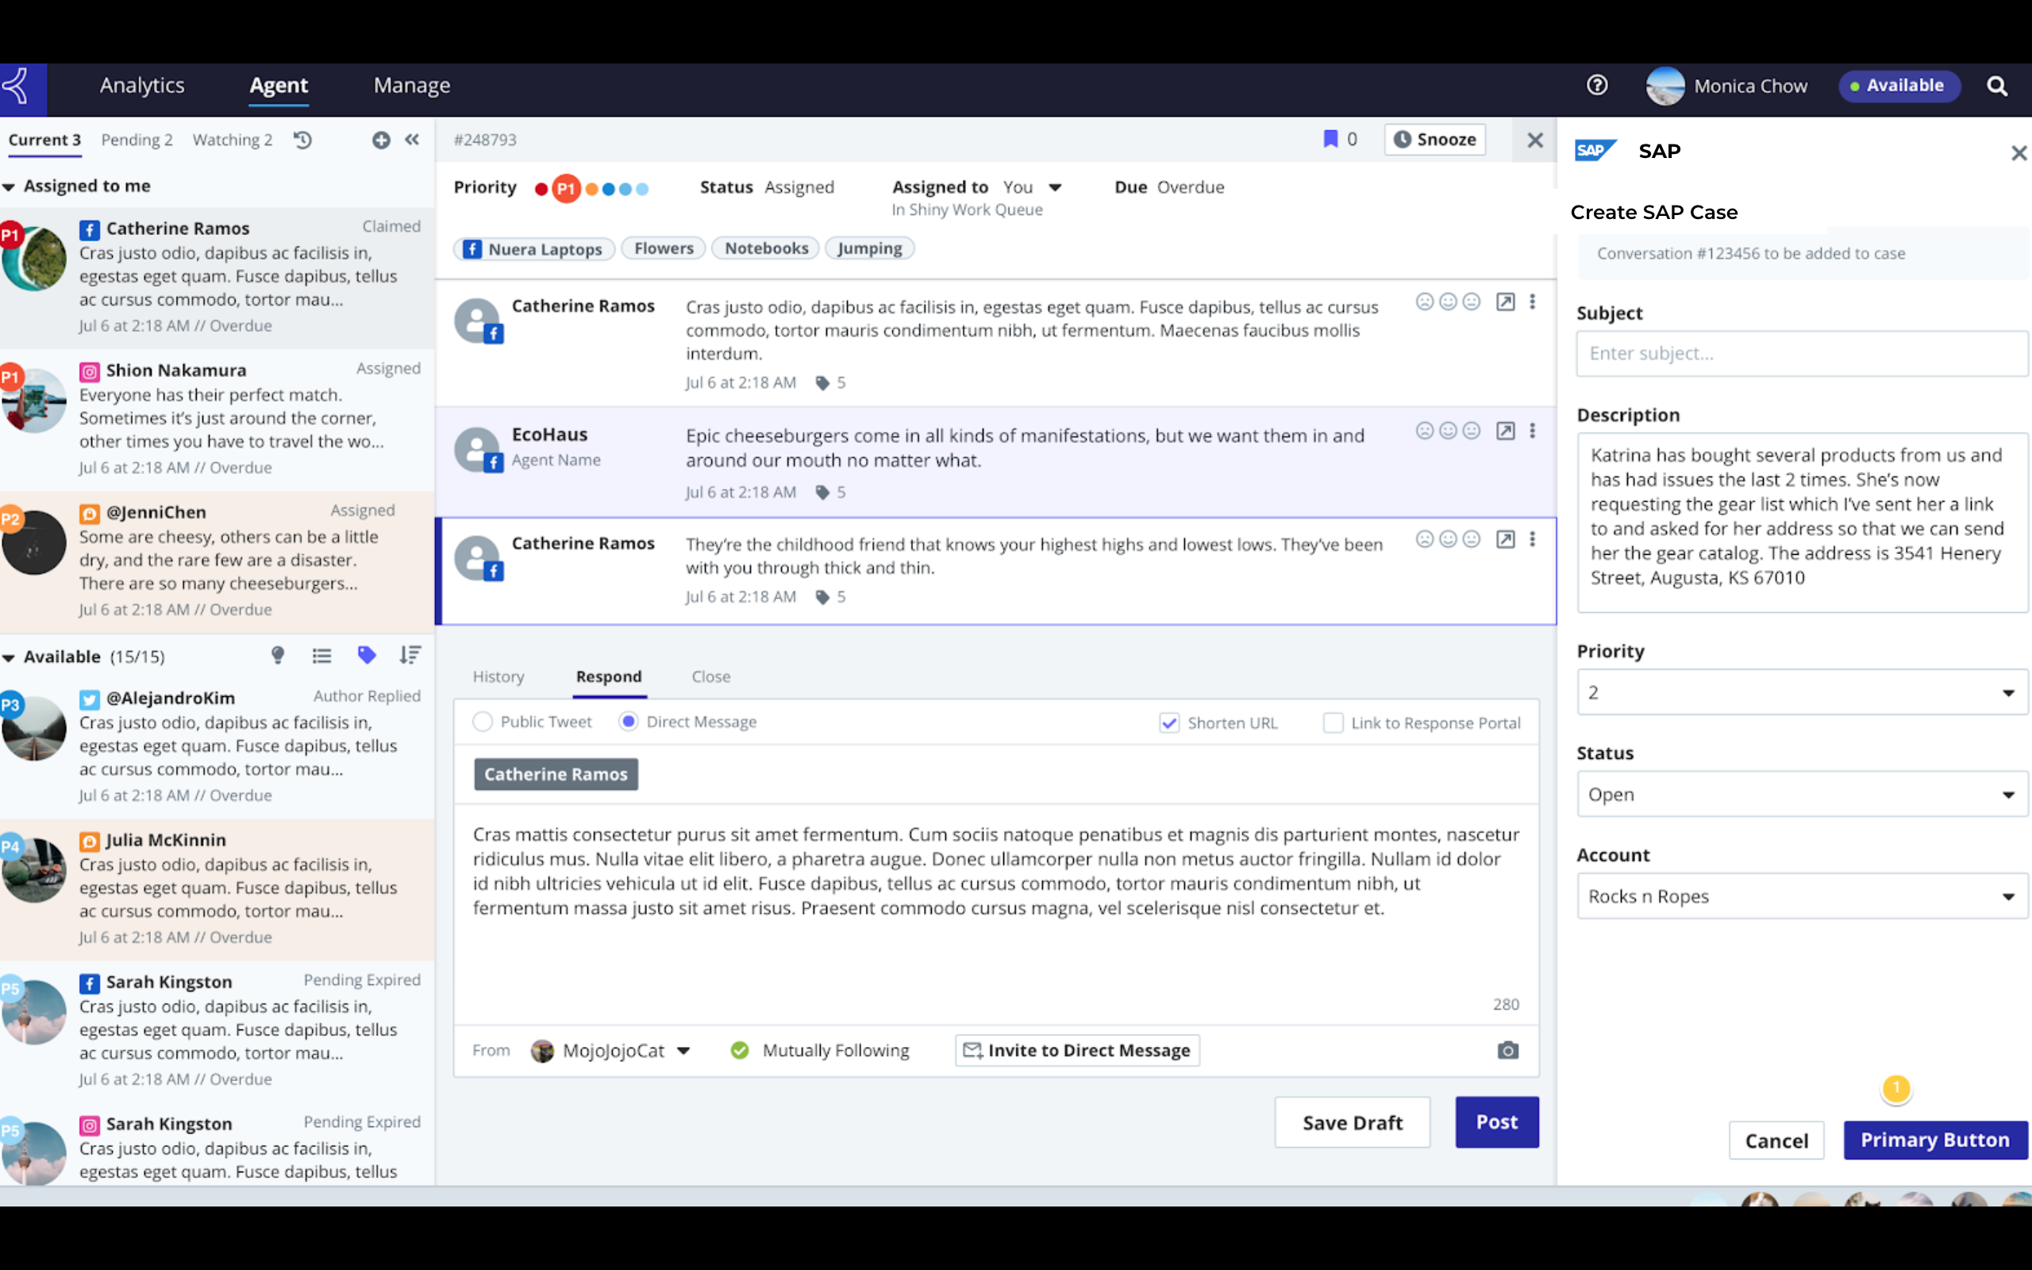Open the Analytics menu item
The image size is (2032, 1270).
(x=142, y=85)
